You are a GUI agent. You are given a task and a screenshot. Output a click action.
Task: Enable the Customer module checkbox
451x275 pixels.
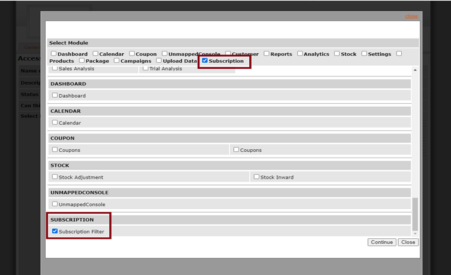pos(228,53)
